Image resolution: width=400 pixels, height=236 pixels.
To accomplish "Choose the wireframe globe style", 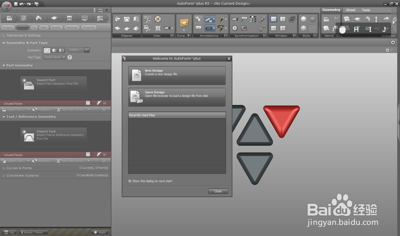I will (x=313, y=19).
